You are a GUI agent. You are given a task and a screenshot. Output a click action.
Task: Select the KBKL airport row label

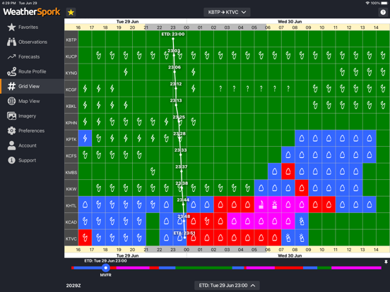click(x=71, y=106)
